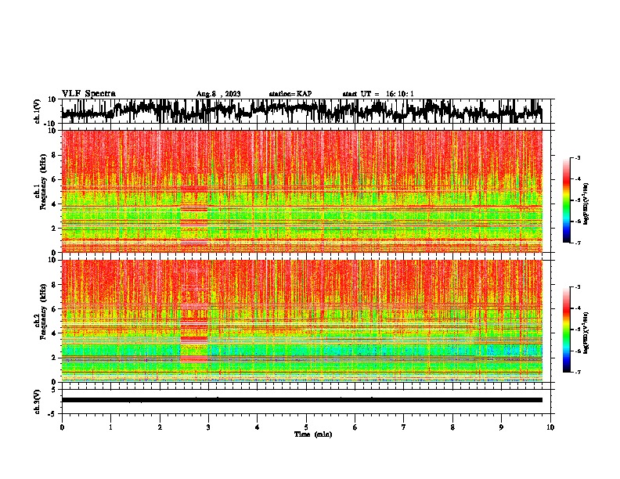Click the "station=KAP" header label

pos(290,94)
